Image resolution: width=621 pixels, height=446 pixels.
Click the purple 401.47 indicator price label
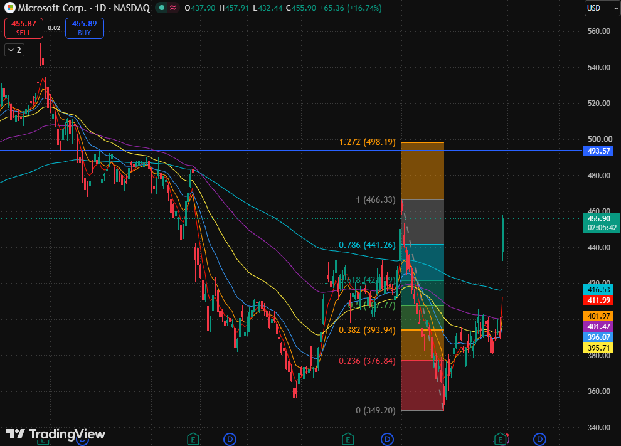click(x=598, y=326)
